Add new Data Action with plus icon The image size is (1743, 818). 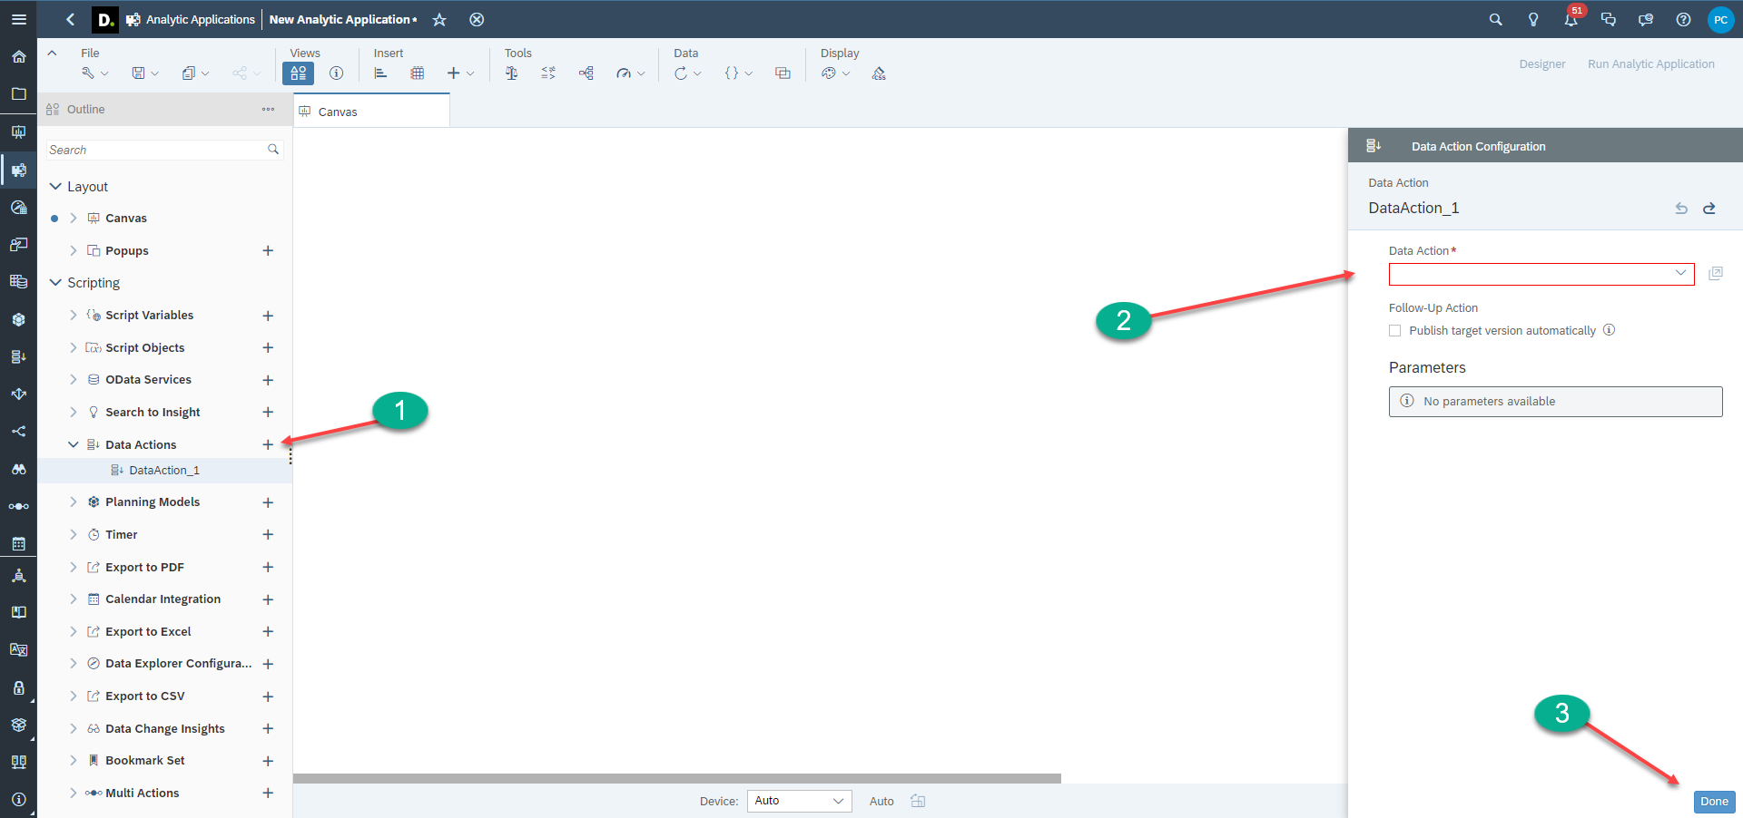[268, 444]
